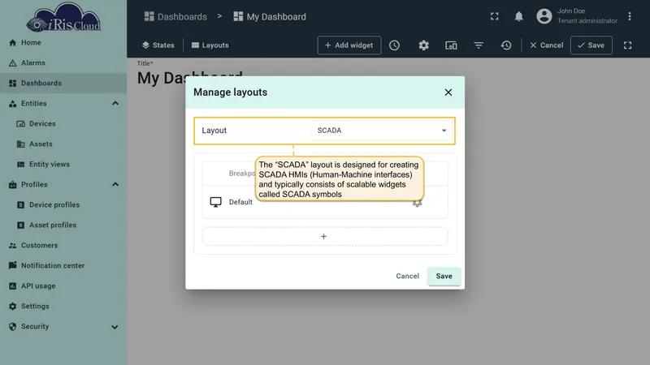This screenshot has height=365, width=650.
Task: Save the Manage layouts dialog
Action: click(x=444, y=276)
